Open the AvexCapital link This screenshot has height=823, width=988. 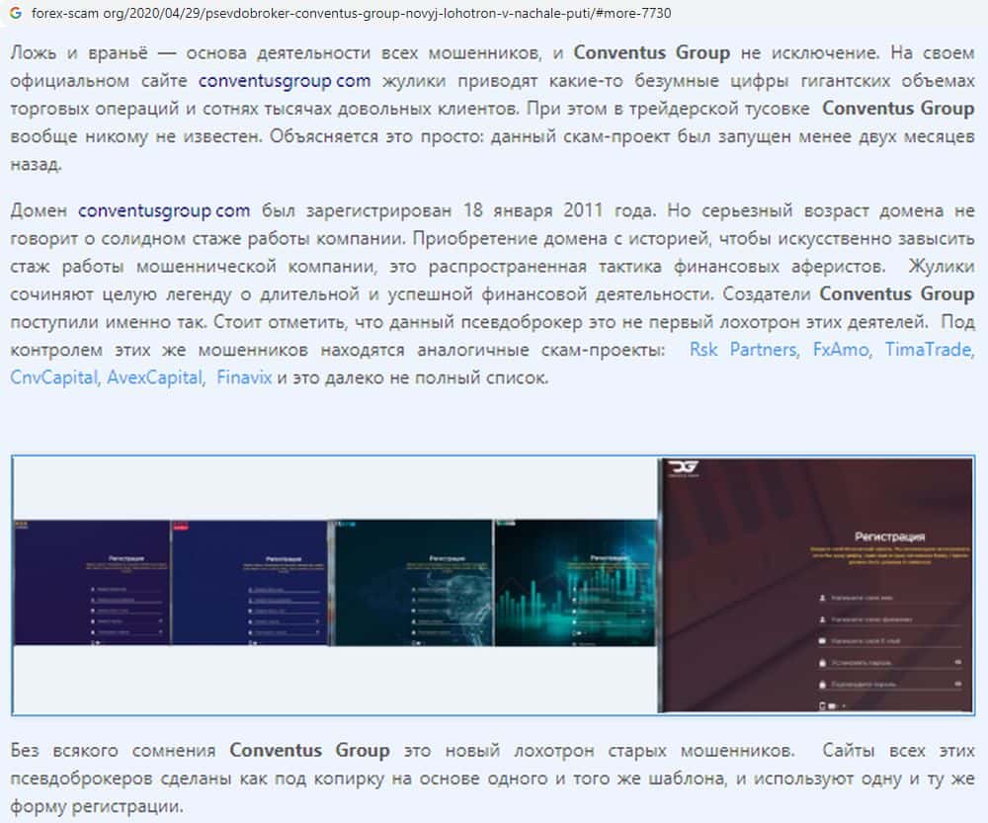pyautogui.click(x=154, y=377)
